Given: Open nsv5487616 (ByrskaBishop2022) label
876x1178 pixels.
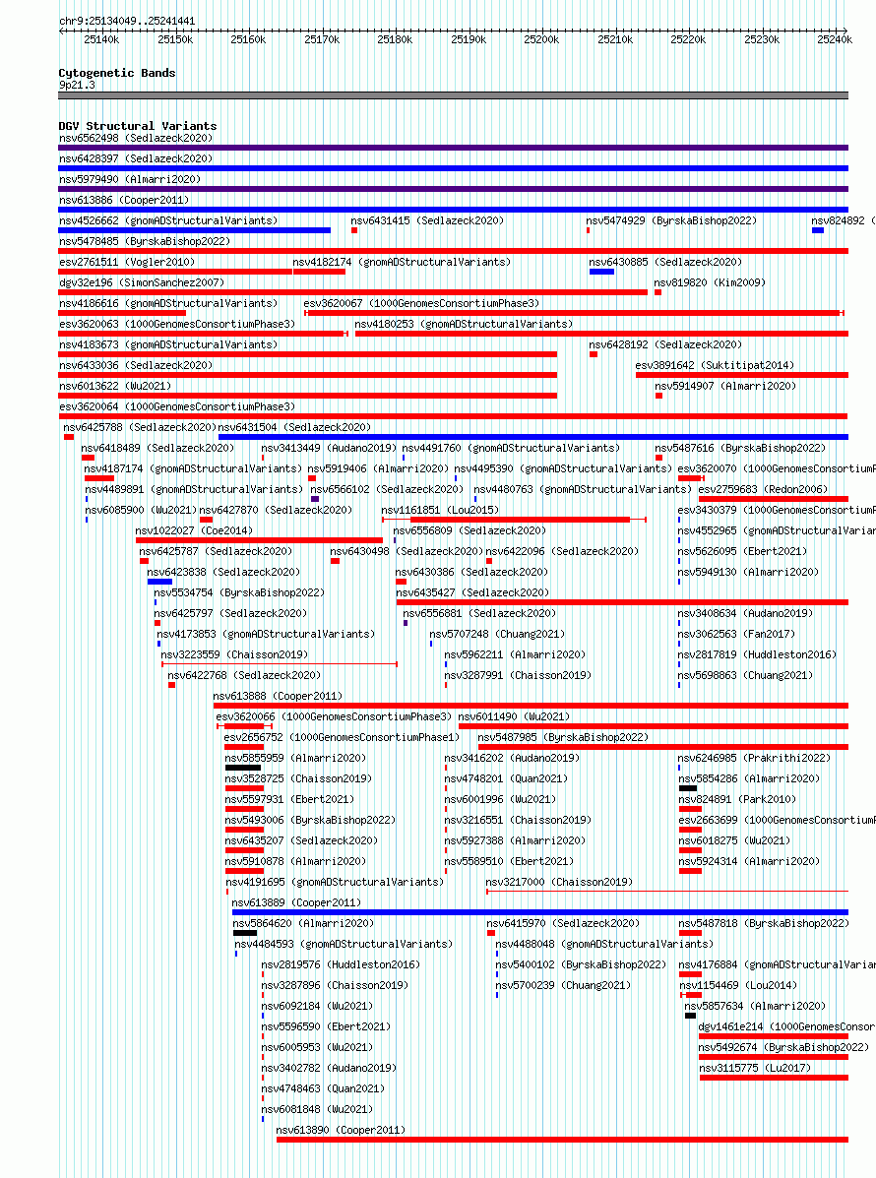Looking at the screenshot, I should click(x=740, y=449).
